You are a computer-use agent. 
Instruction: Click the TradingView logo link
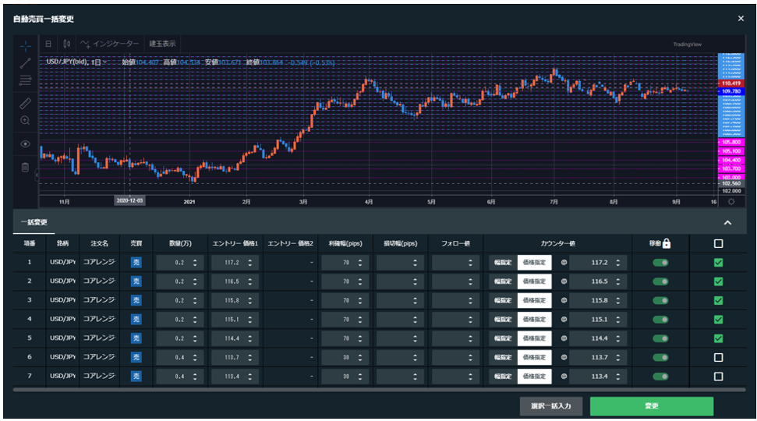(x=688, y=44)
